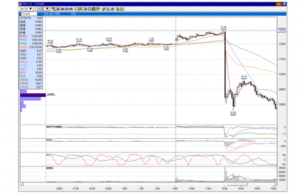Open the ローソク chart type dropdown
The image size is (305, 193).
(26, 9)
